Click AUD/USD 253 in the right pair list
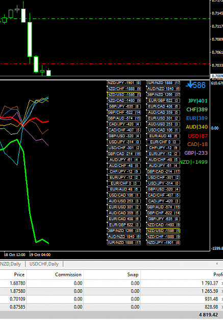 click(163, 124)
